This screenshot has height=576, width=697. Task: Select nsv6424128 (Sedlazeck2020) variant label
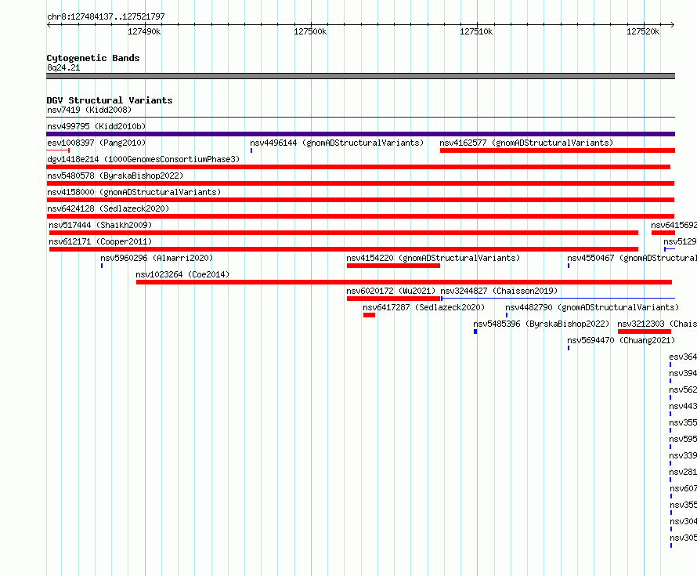click(108, 208)
